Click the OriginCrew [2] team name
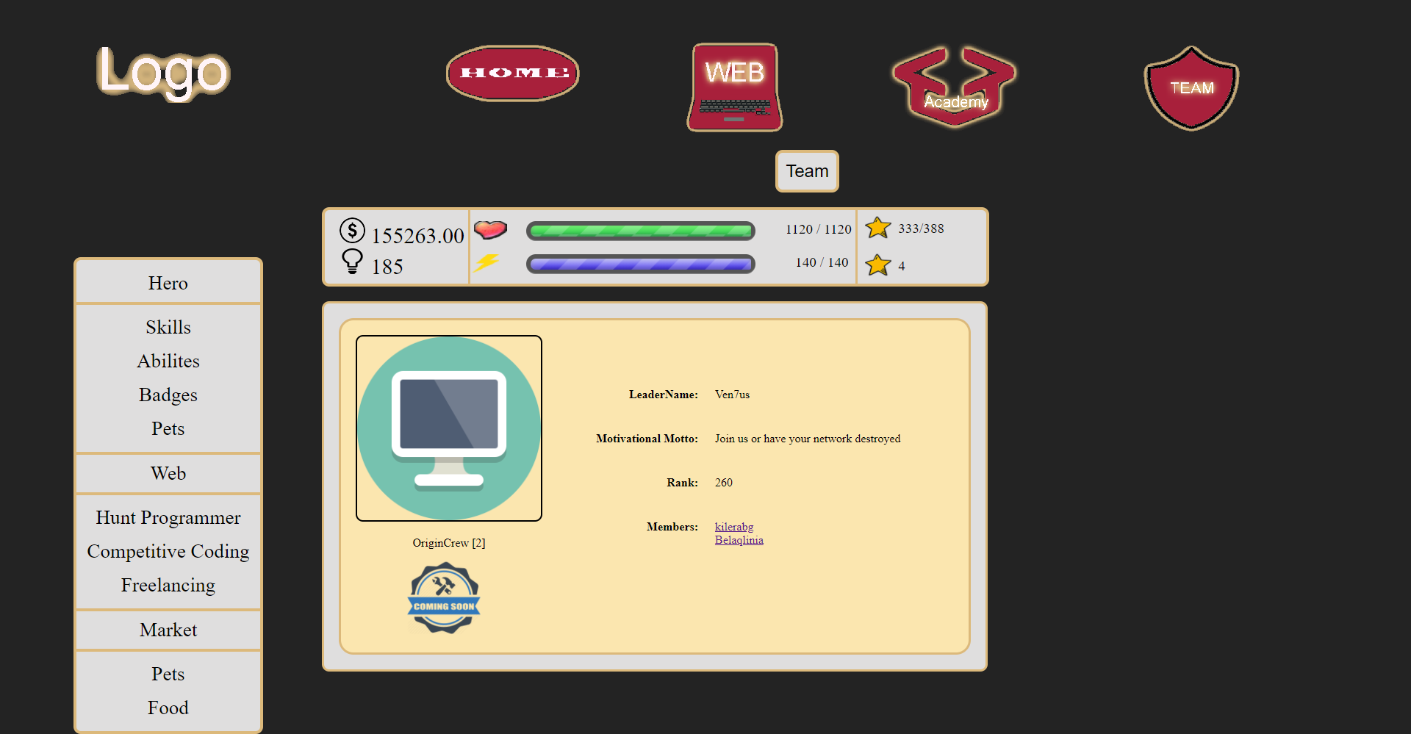 click(449, 543)
